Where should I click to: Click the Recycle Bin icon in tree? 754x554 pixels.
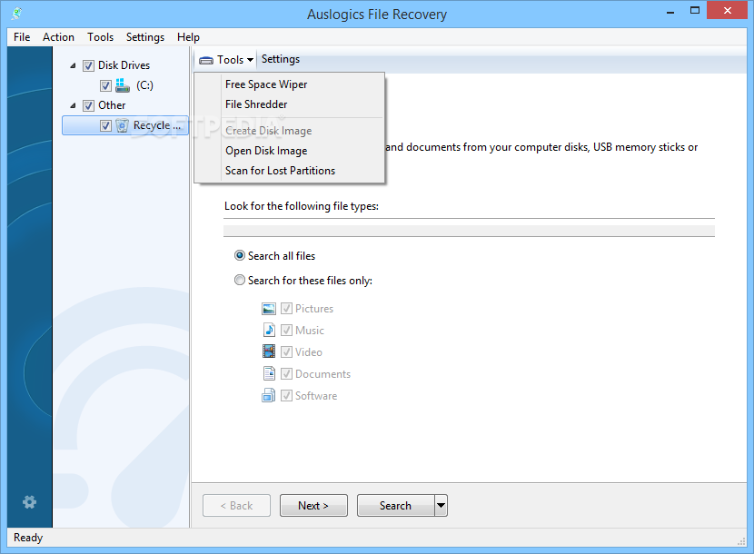[123, 125]
